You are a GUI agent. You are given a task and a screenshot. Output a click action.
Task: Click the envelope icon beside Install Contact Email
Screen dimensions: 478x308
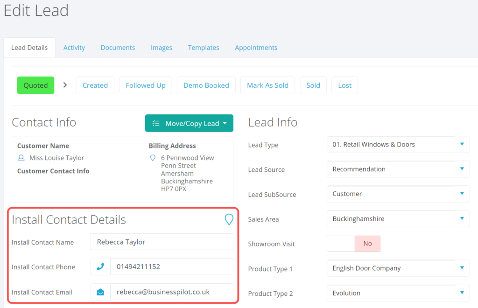pos(100,292)
